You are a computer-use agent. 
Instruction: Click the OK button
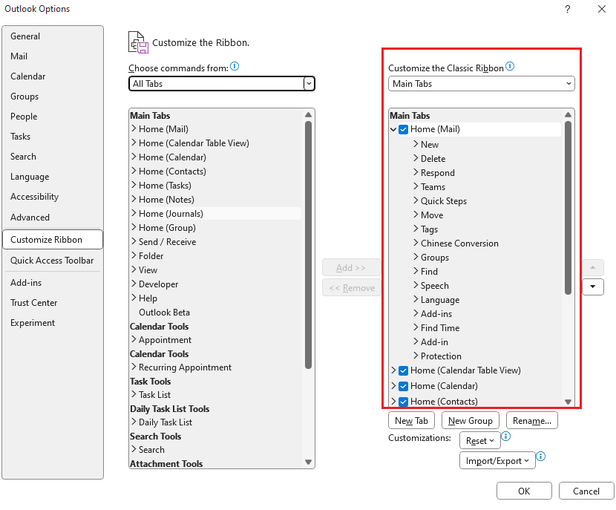click(x=524, y=491)
